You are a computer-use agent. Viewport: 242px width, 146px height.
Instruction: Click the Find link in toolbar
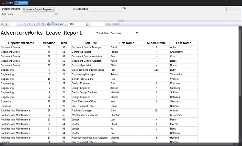(108, 24)
